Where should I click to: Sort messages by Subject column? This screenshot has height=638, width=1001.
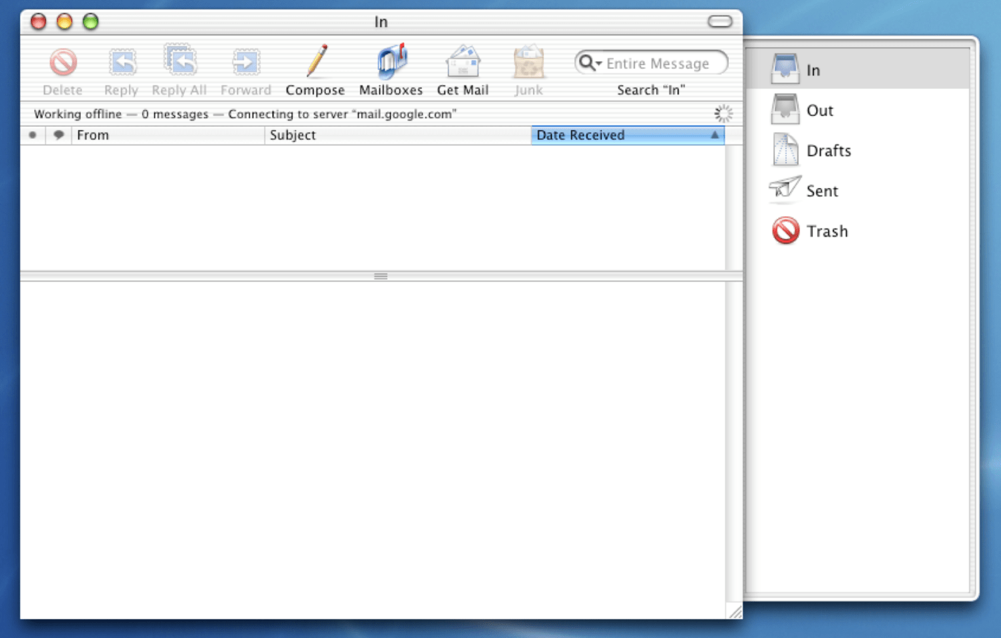click(x=398, y=135)
